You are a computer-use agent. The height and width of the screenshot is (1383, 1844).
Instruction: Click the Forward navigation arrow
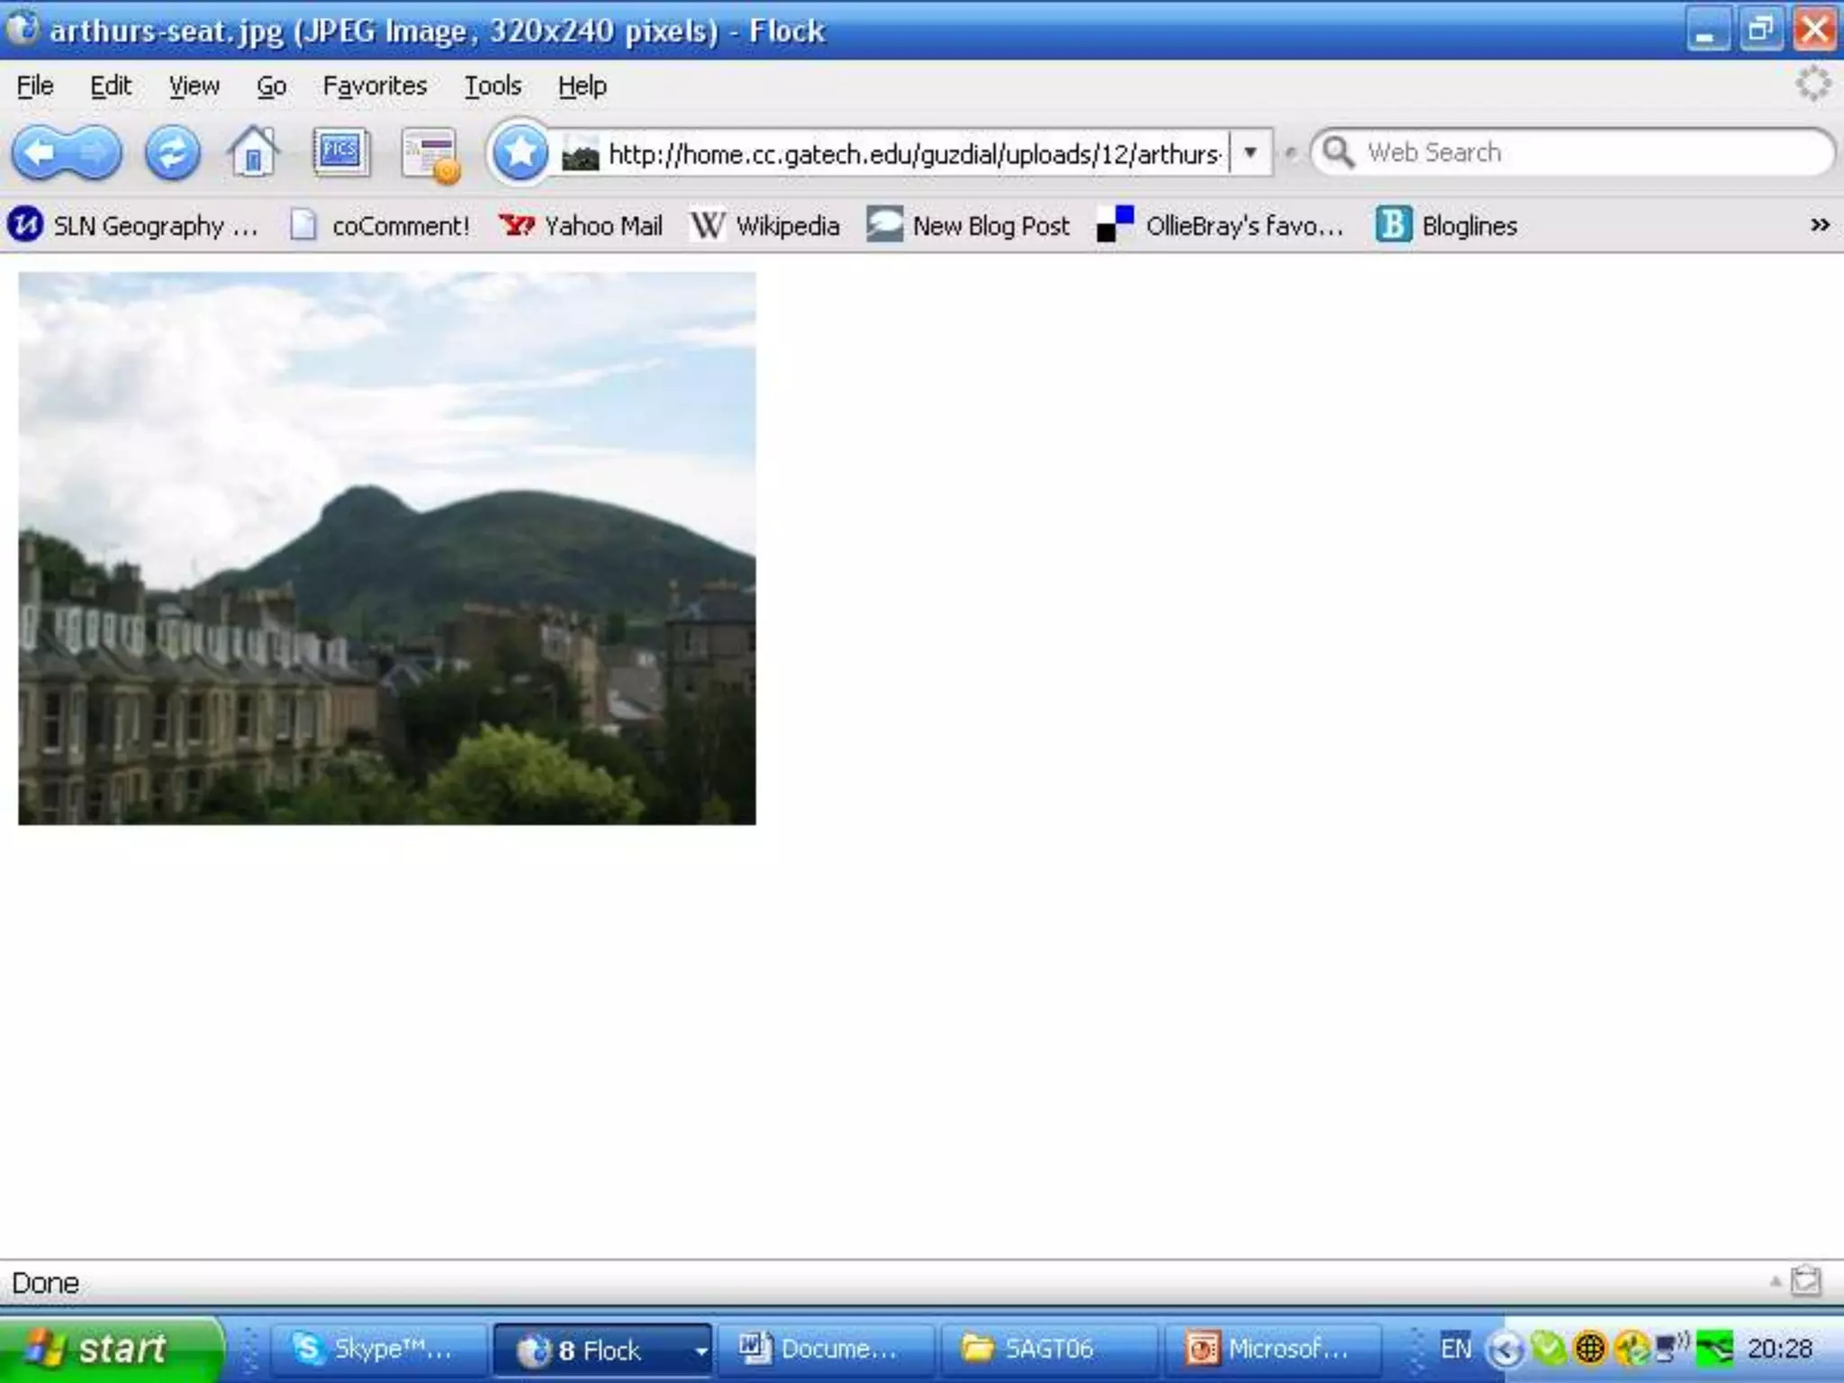tap(95, 153)
